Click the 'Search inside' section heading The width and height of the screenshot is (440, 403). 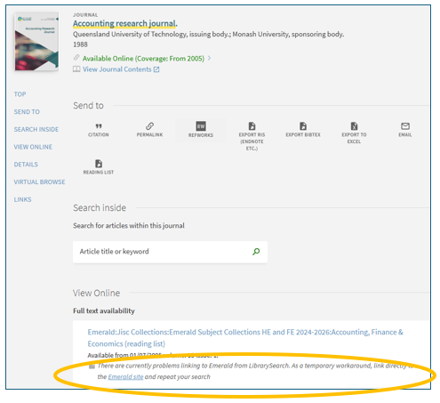[100, 208]
